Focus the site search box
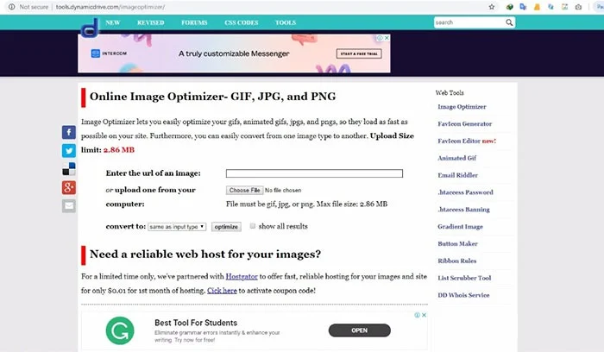This screenshot has width=604, height=352. [469, 22]
